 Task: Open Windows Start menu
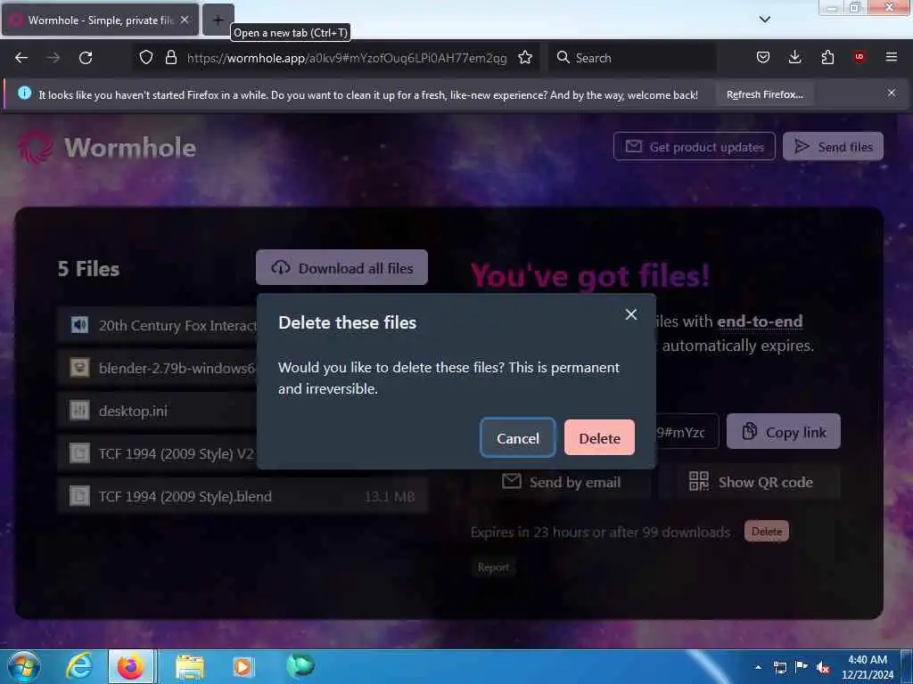pos(23,666)
